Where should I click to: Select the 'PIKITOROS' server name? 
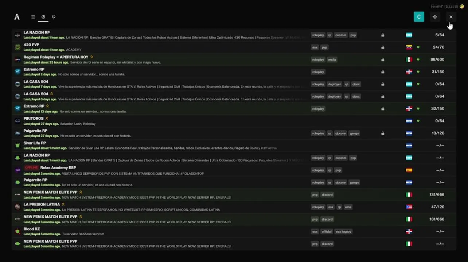tap(34, 118)
